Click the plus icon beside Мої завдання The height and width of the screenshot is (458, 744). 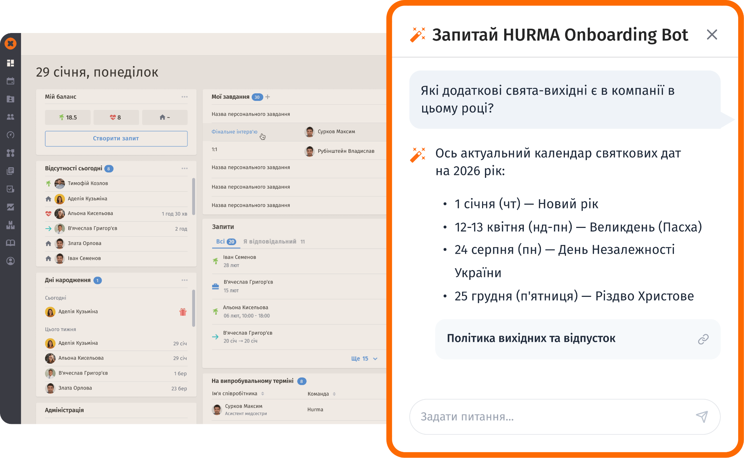coord(268,97)
